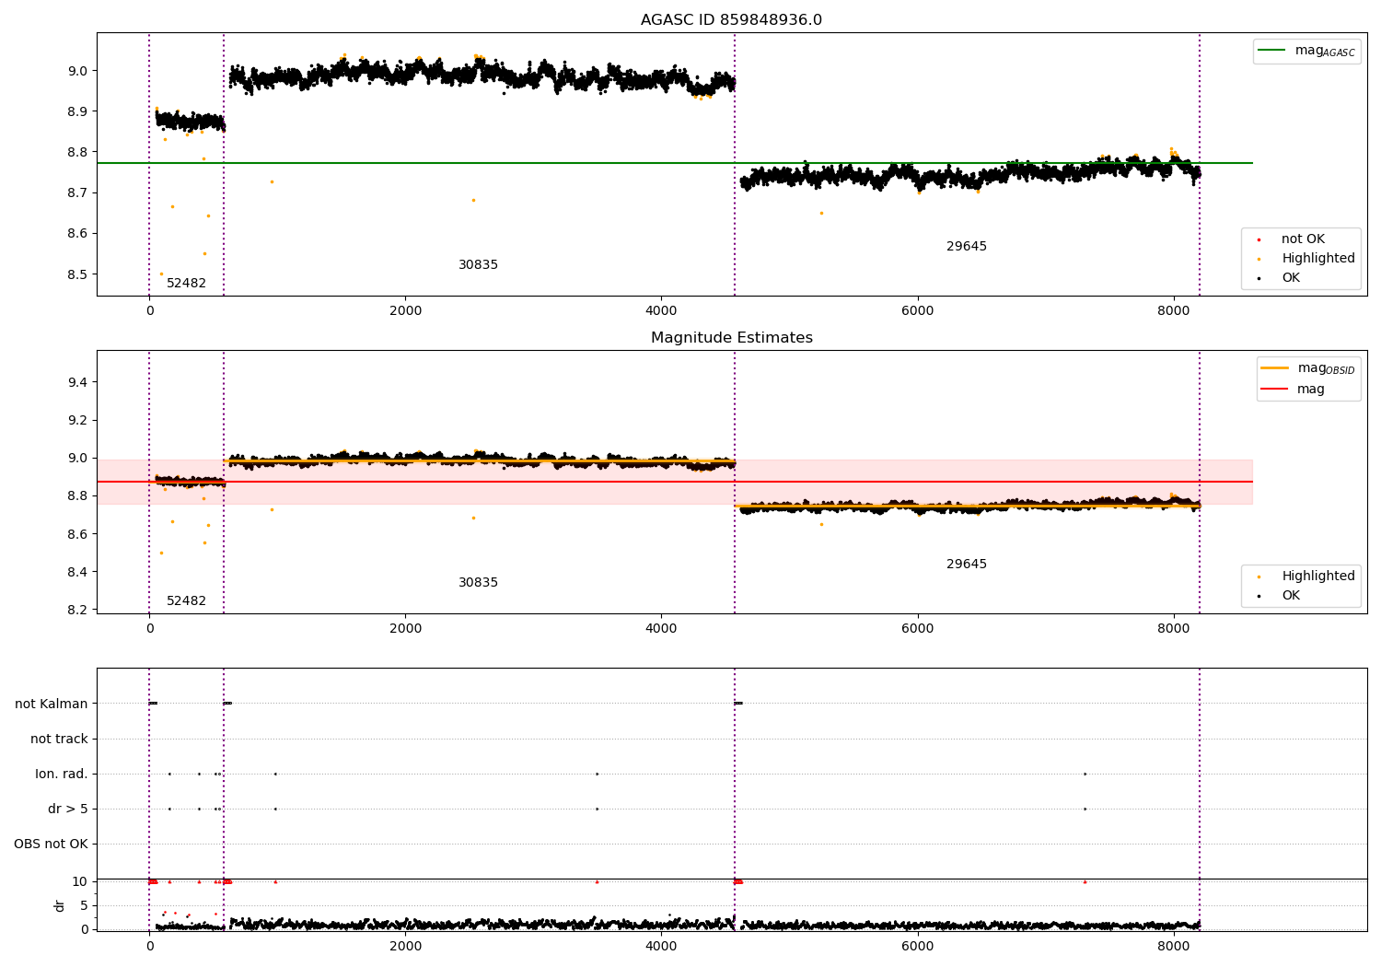
Task: Click the black 'OK' marker in top legend
Action: point(1259,278)
